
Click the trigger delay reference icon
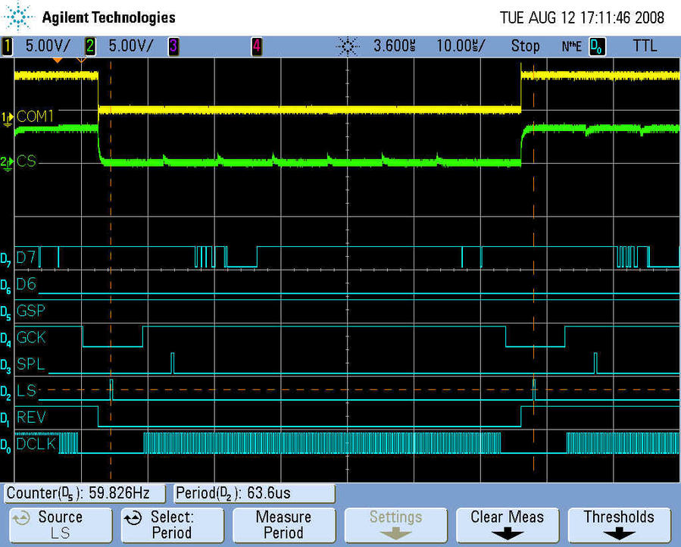[347, 46]
